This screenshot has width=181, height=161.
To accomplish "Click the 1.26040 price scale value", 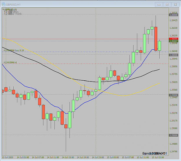I will coord(173,51).
